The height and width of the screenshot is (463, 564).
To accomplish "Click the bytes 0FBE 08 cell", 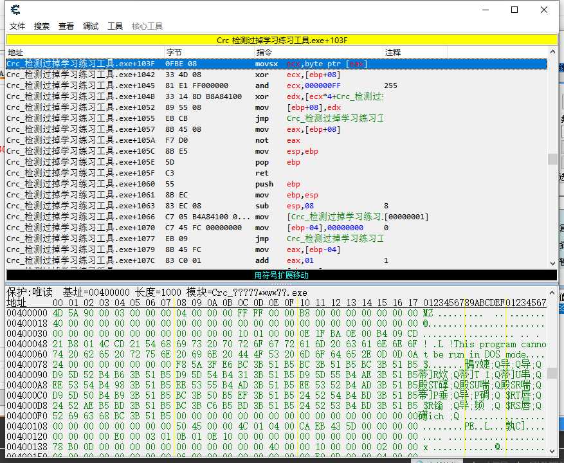I will pyautogui.click(x=181, y=64).
